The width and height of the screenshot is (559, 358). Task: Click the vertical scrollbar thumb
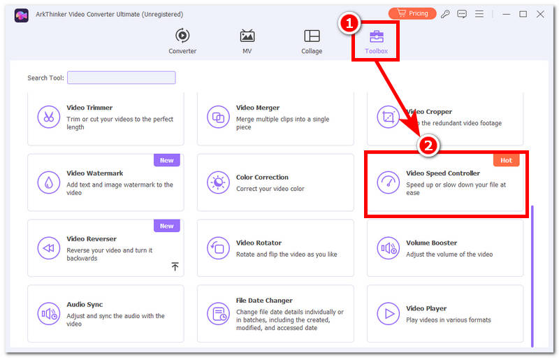point(532,275)
